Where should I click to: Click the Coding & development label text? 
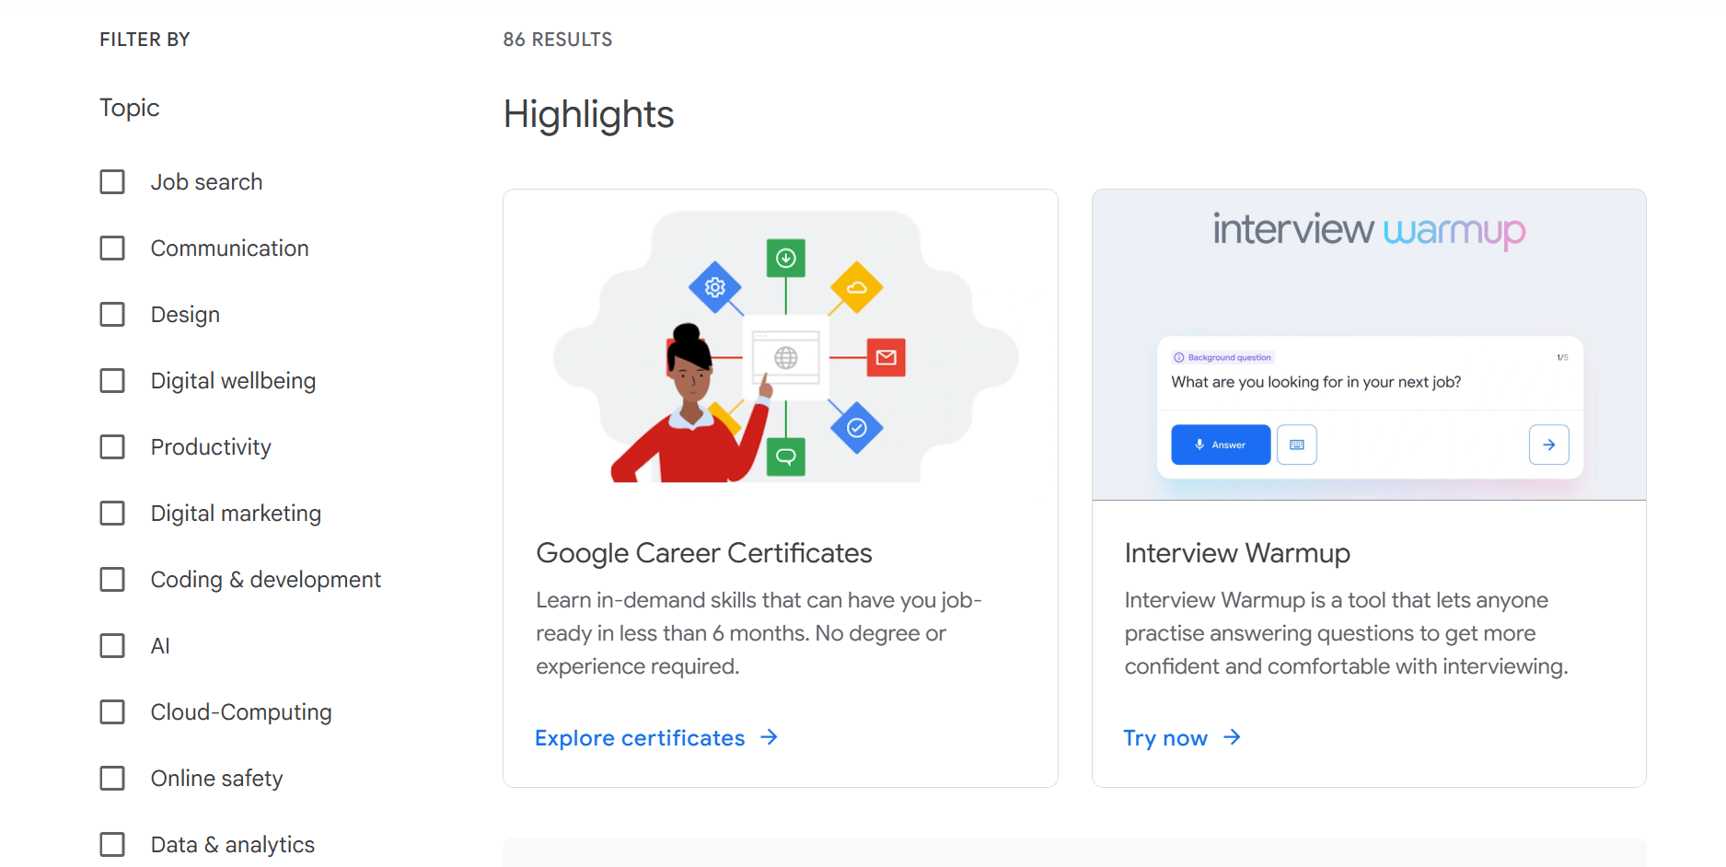(266, 580)
